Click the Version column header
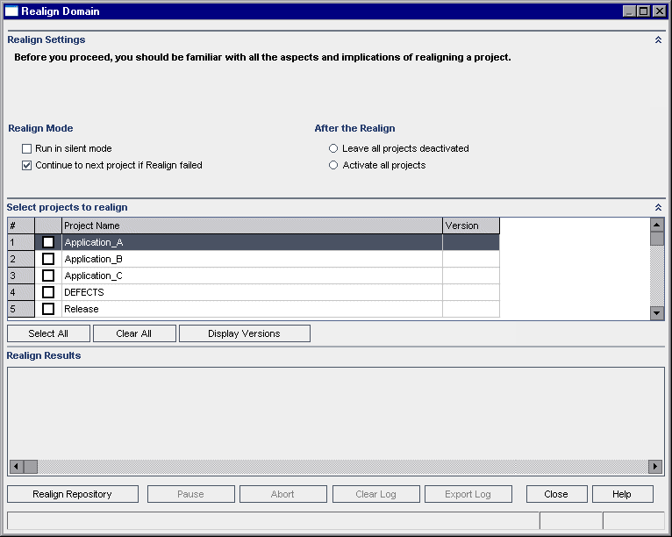Viewport: 672px width, 537px height. pyautogui.click(x=471, y=226)
